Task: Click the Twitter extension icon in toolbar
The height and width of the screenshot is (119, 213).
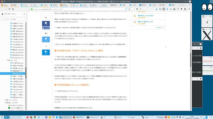Action: 167,9
